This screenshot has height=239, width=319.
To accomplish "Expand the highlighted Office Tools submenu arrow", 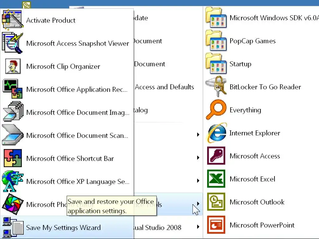I will pos(198,204).
